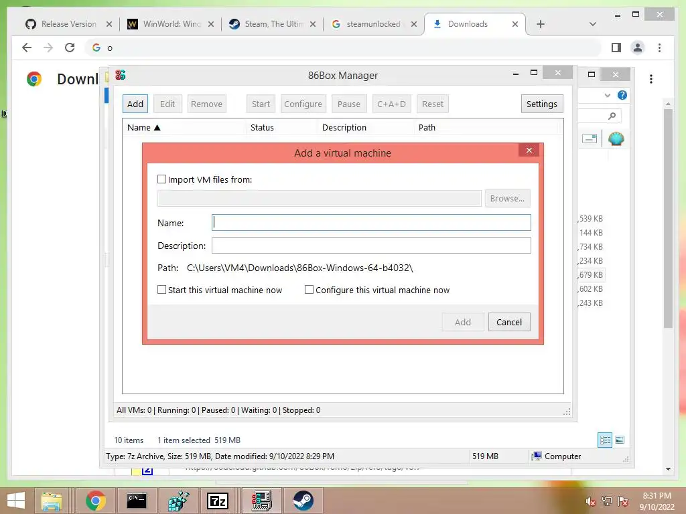Open Chrome from the taskbar

click(95, 501)
